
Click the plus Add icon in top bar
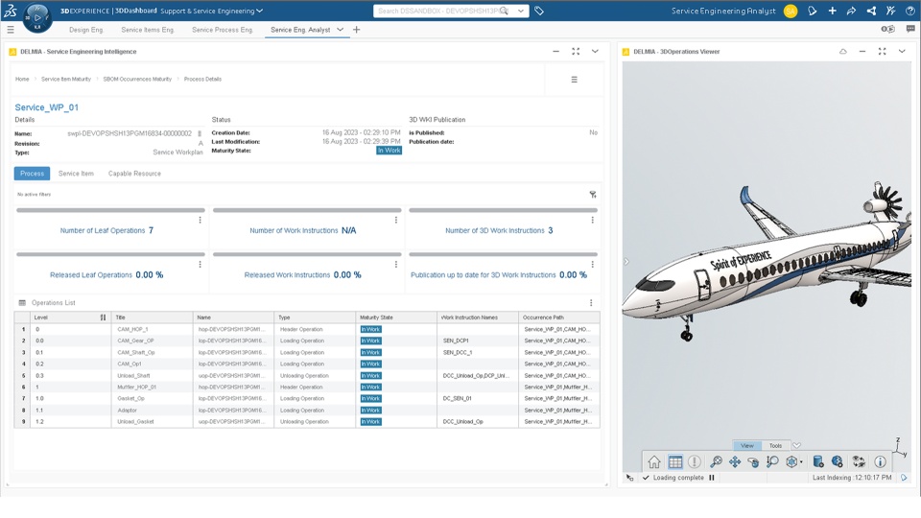tap(833, 11)
